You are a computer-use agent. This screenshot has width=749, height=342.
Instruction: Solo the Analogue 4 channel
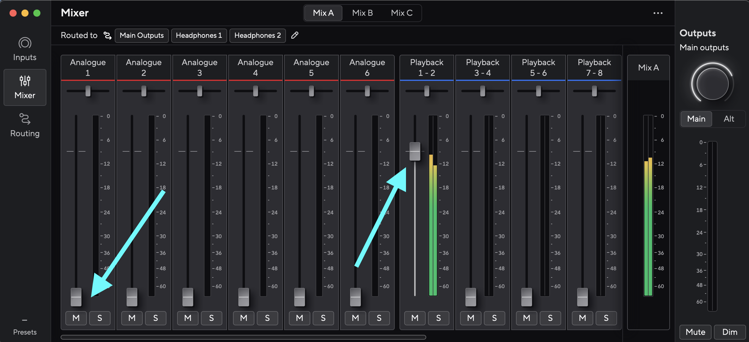click(x=267, y=318)
